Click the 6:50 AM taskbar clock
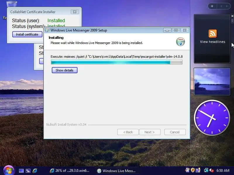Viewport: 234px width, 175px height. (x=223, y=171)
